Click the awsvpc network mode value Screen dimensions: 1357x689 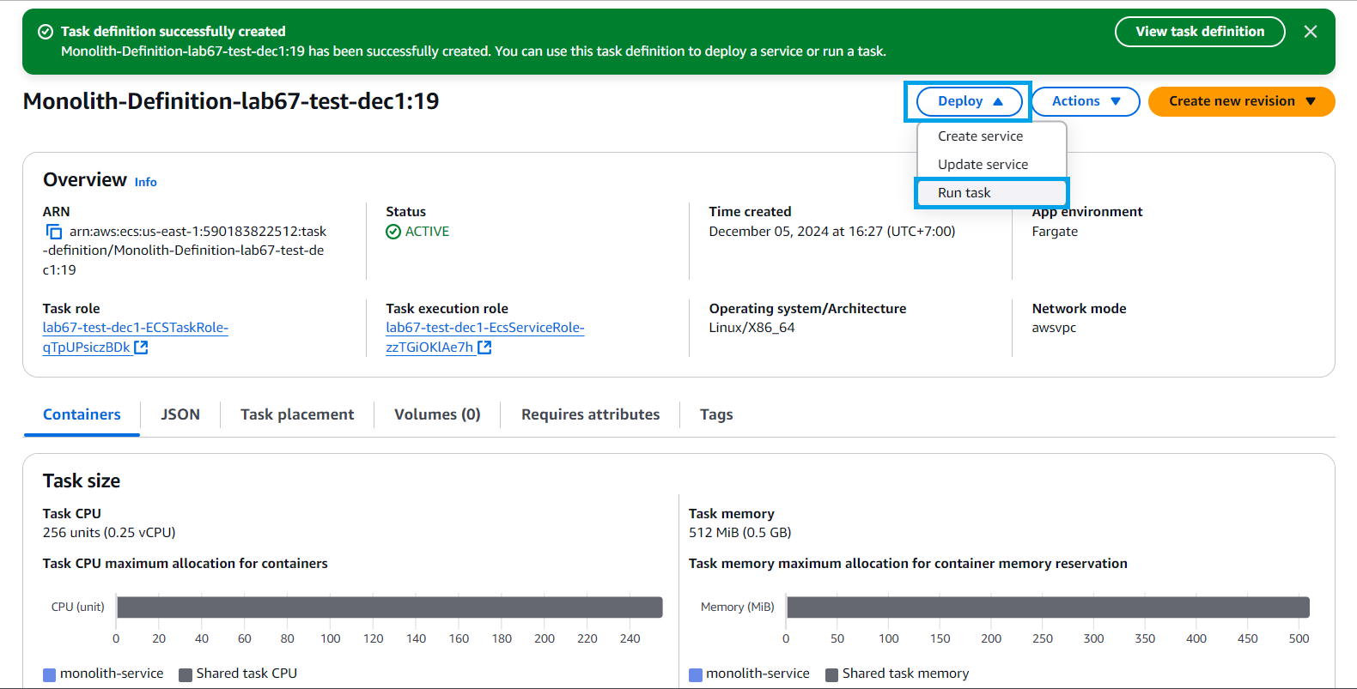click(1054, 328)
